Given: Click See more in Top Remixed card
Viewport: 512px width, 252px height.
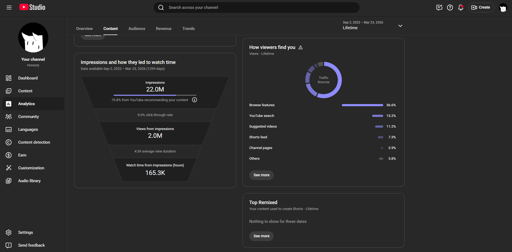Looking at the screenshot, I should [x=261, y=236].
